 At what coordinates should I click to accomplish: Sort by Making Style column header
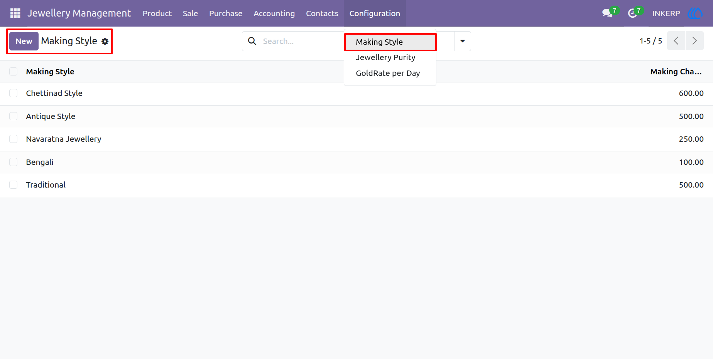click(50, 72)
